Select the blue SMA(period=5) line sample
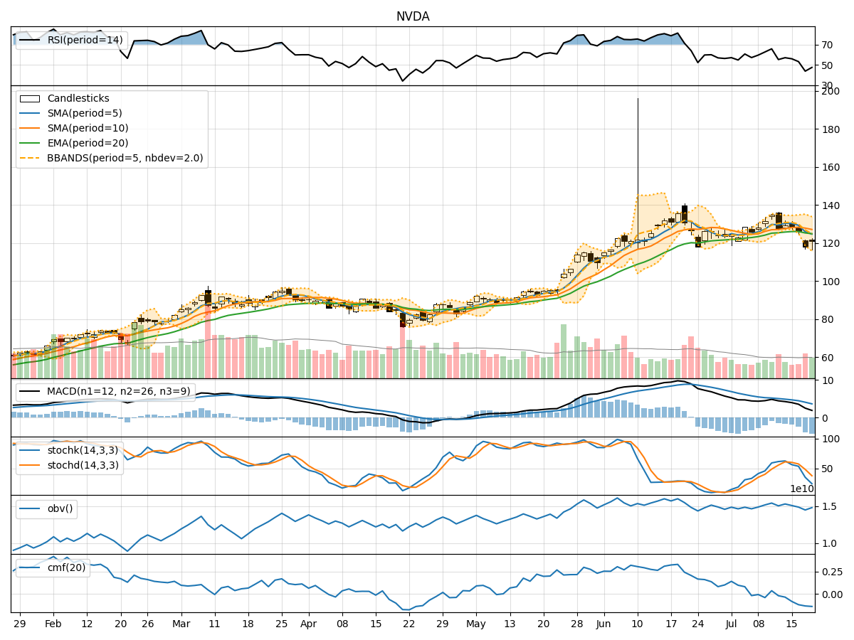 (x=32, y=114)
